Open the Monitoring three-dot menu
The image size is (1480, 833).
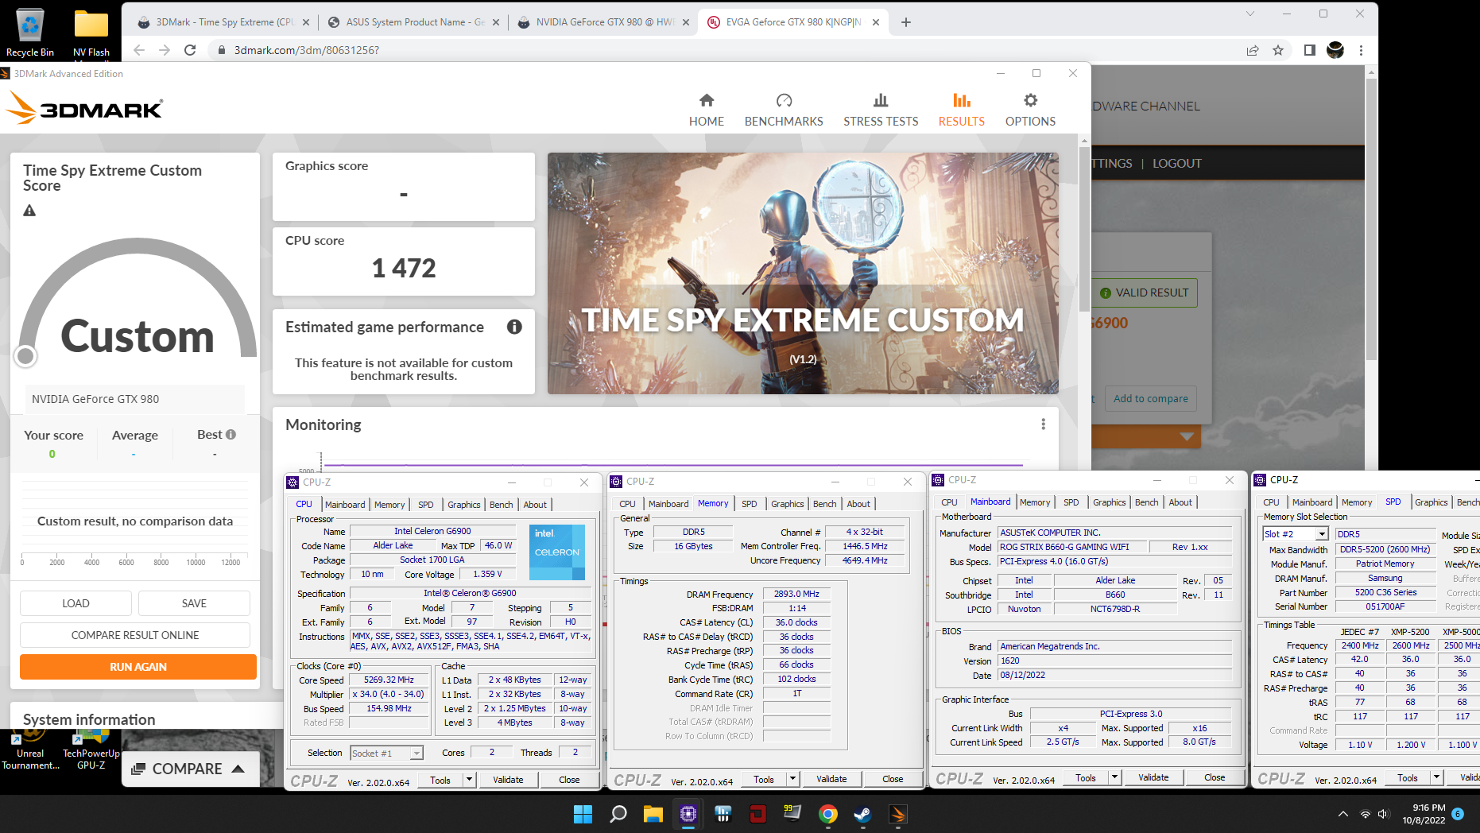1043,424
